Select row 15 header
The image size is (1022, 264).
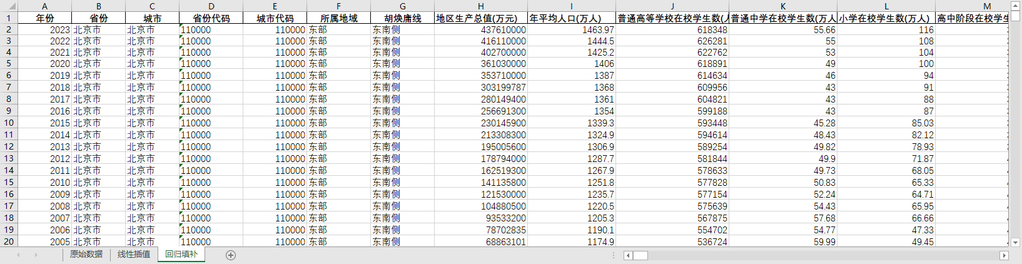(x=8, y=182)
